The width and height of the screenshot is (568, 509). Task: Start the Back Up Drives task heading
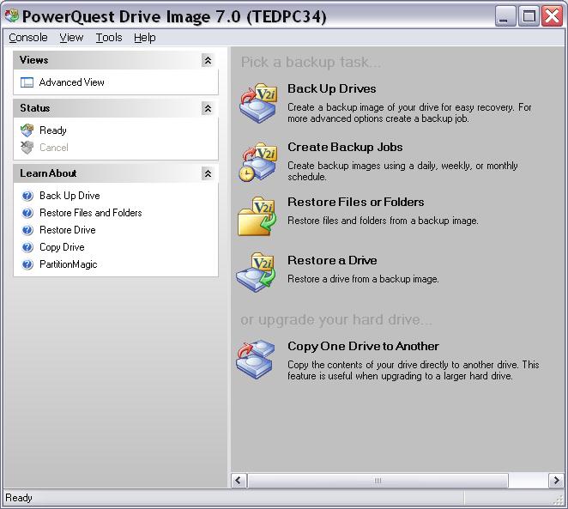coord(332,88)
